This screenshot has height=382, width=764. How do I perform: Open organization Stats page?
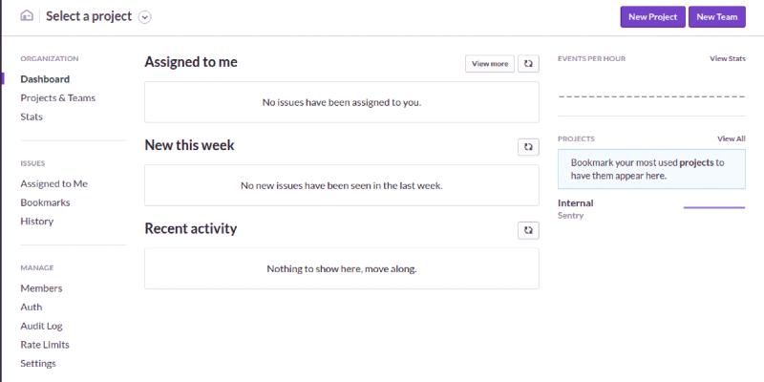coord(32,117)
